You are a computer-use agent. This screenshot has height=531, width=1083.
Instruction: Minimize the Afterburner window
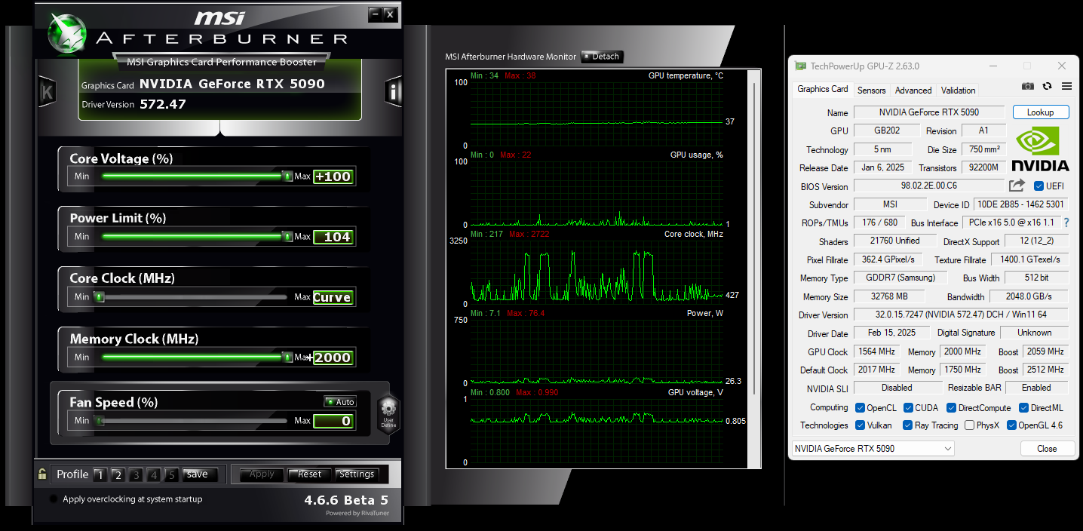pyautogui.click(x=375, y=14)
